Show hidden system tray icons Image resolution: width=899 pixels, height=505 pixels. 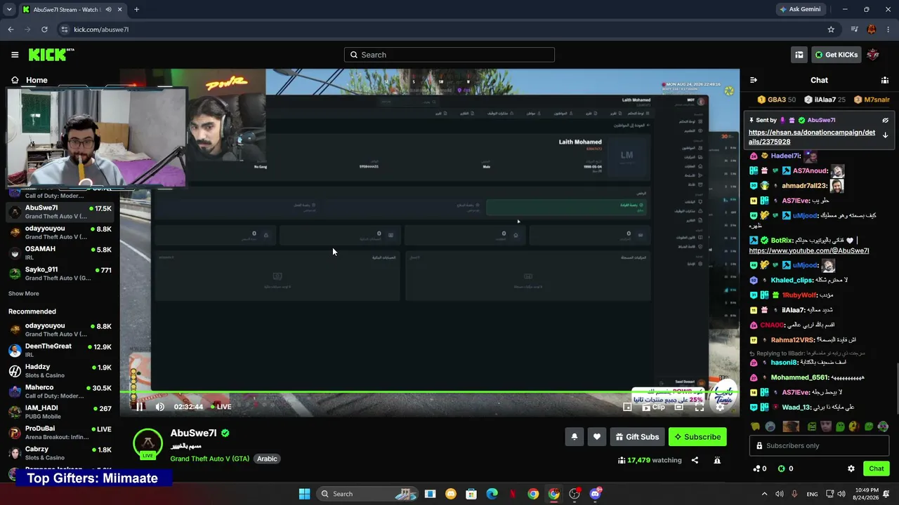pyautogui.click(x=766, y=494)
